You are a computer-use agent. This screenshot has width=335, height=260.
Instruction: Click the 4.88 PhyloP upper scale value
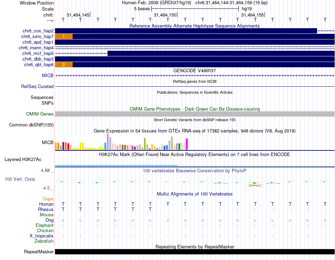tap(45, 171)
